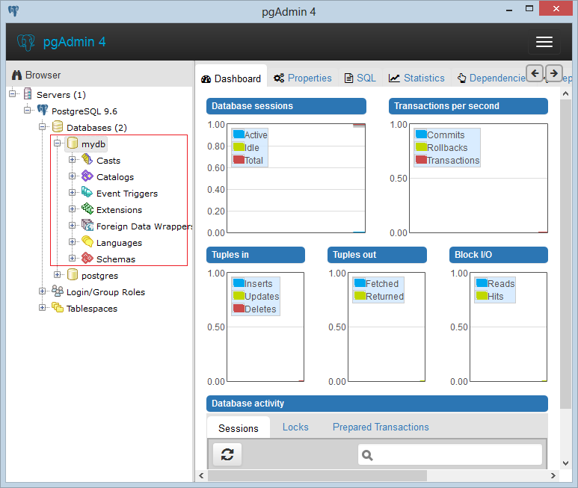Image resolution: width=578 pixels, height=488 pixels.
Task: Click the Event Triggers node icon
Action: tap(87, 192)
